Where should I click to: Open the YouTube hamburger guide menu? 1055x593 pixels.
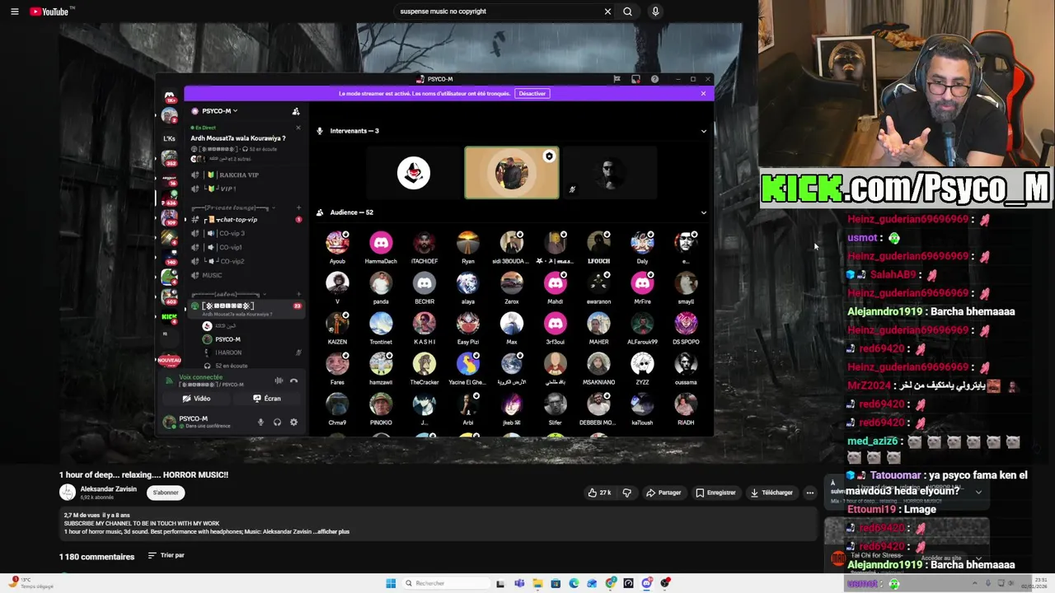click(14, 12)
